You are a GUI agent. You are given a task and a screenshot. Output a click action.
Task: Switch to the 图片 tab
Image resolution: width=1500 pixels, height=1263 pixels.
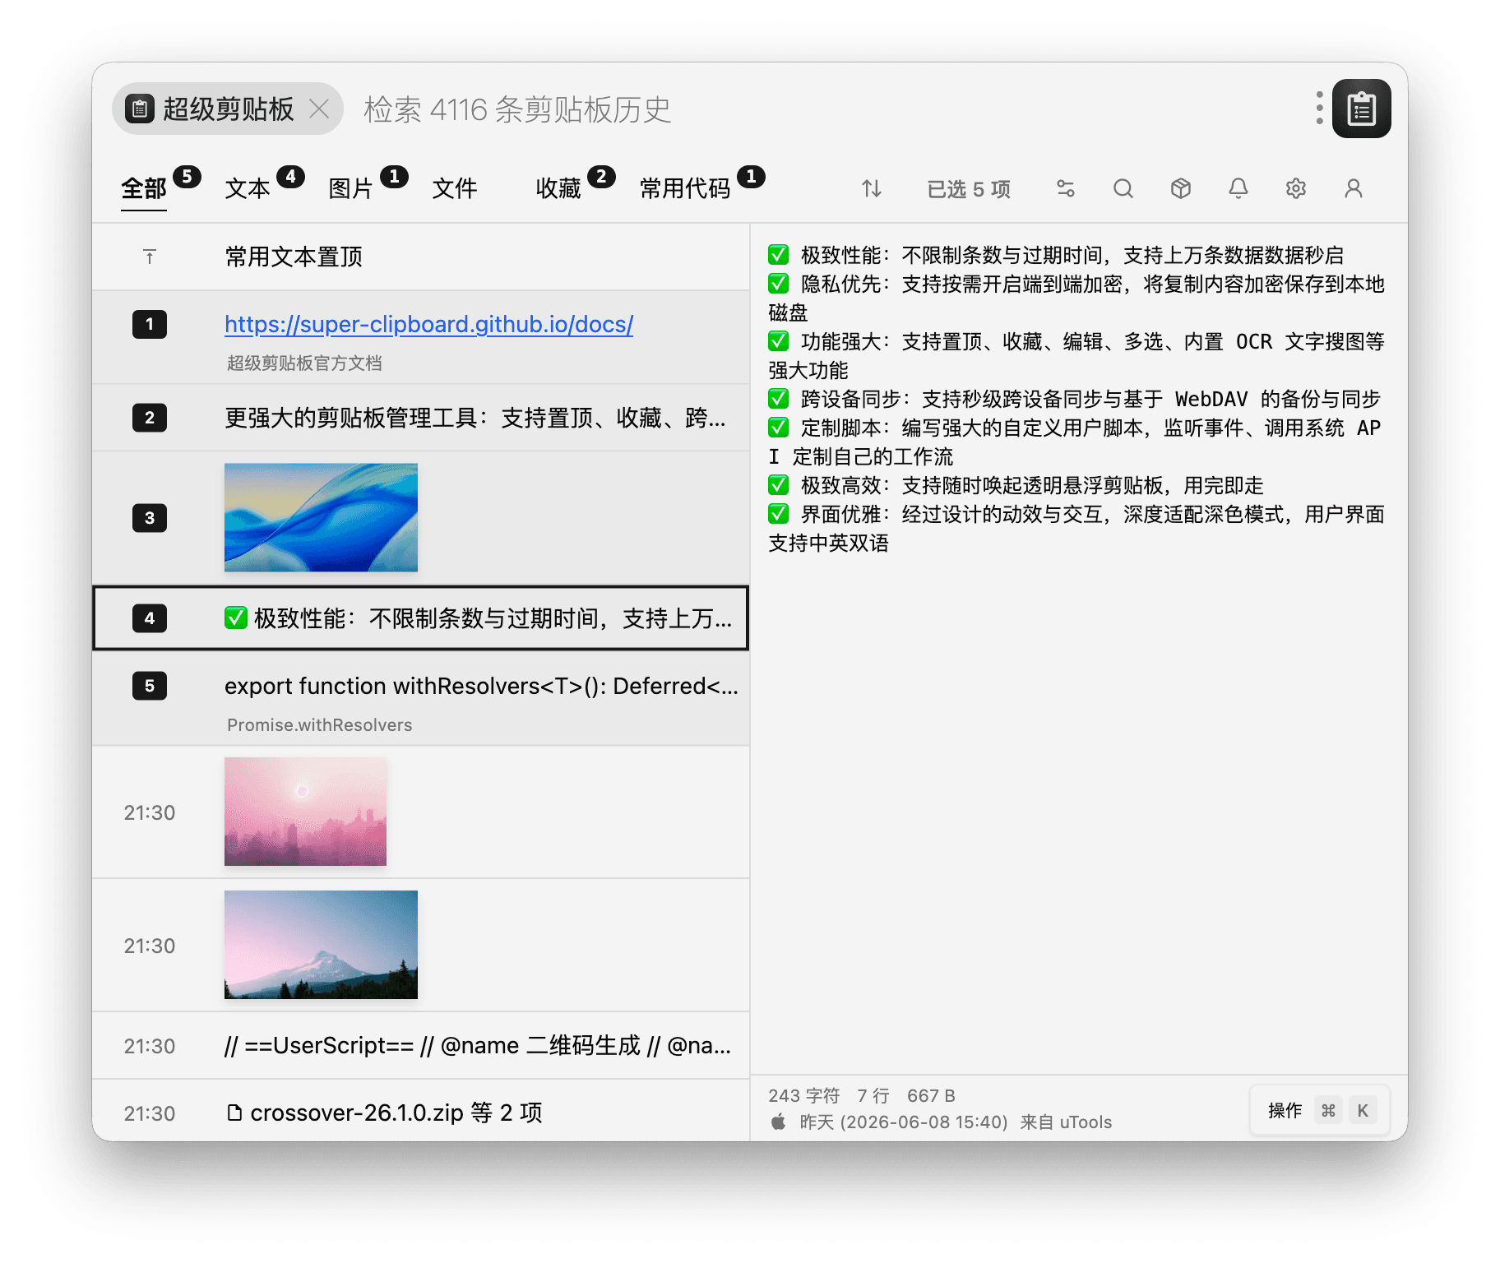point(351,189)
